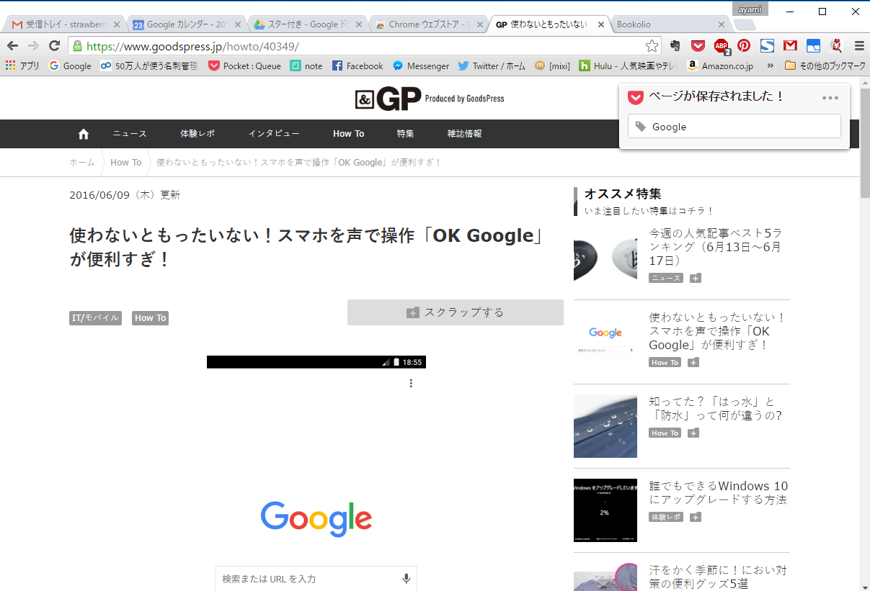Bookmark this page with the star icon
870x591 pixels.
[x=652, y=46]
